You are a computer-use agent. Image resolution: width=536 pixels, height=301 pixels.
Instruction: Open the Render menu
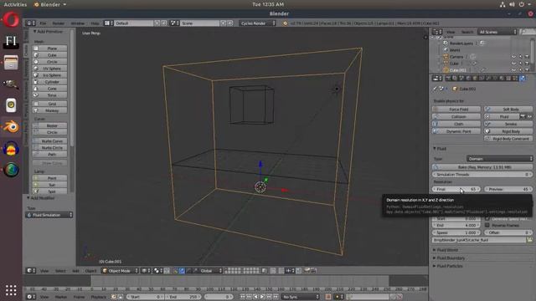coord(59,23)
